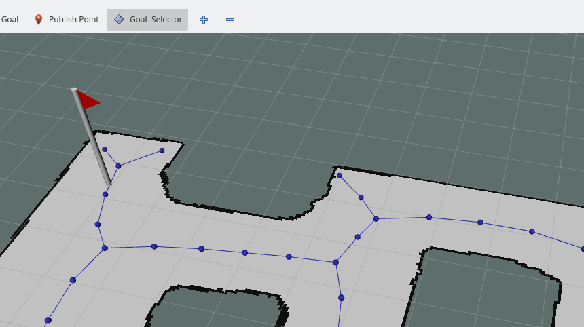Click the topmost waypoint node right of the notch
The height and width of the screenshot is (327, 584).
click(340, 176)
